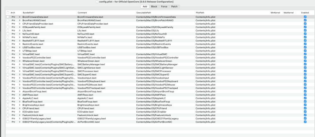Viewport: 315px width, 137px height.
Task: Uncheck Enabled for FeatureUnlock.kext
Action: [305, 115]
